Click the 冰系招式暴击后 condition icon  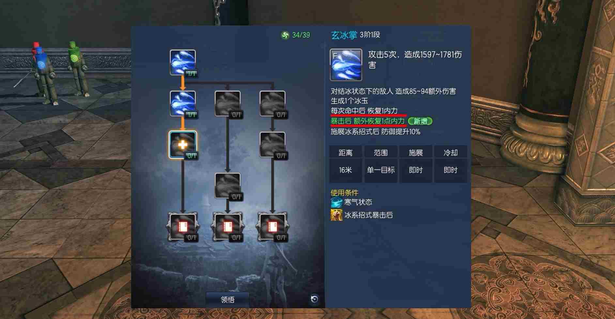(336, 215)
